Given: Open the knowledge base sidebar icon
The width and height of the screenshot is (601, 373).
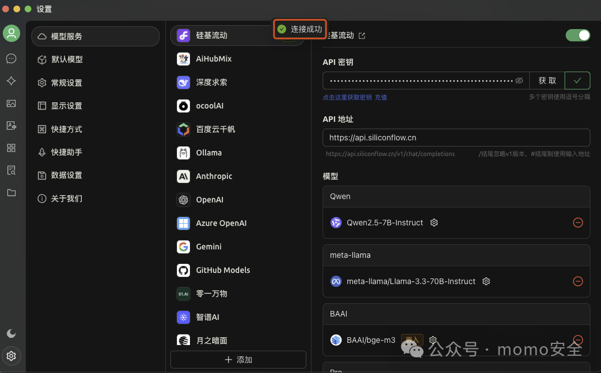Looking at the screenshot, I should 11,170.
